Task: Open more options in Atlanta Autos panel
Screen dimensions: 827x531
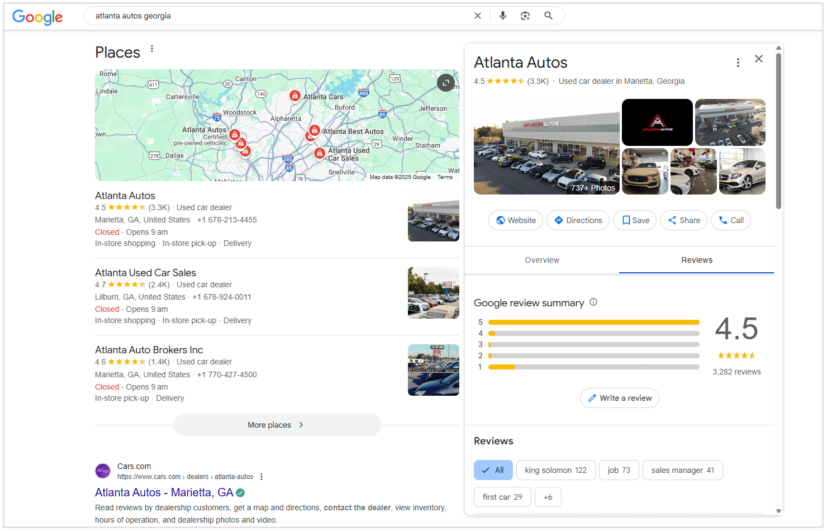Action: pos(738,63)
